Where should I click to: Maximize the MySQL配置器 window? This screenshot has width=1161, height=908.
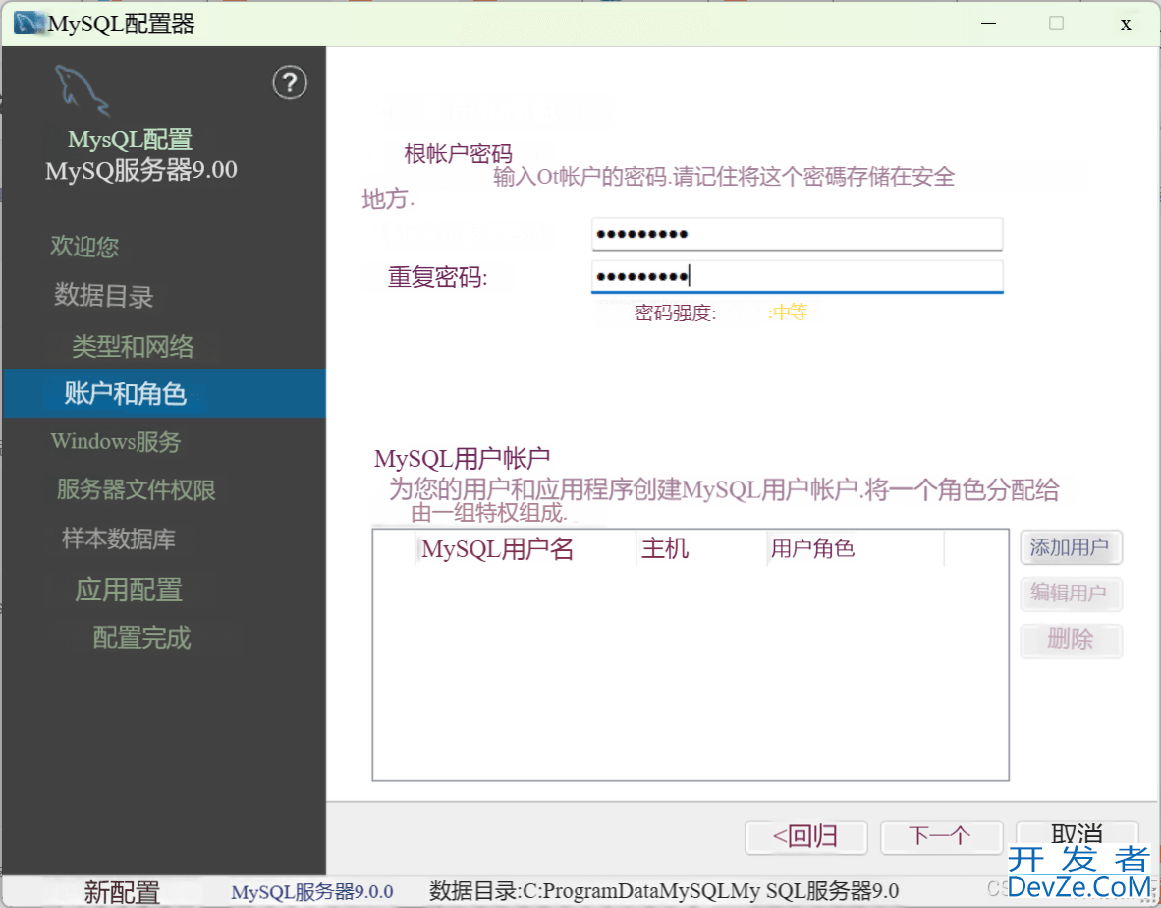click(x=1057, y=24)
